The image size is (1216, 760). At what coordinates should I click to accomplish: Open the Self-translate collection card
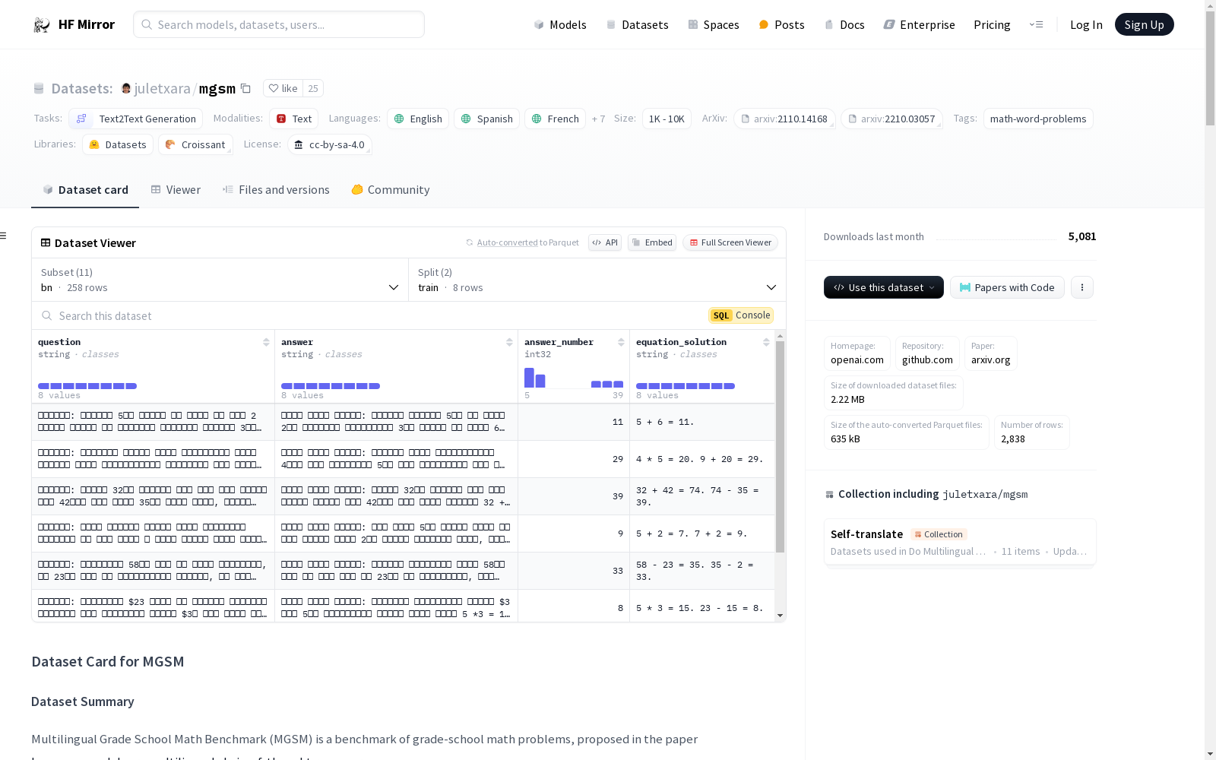point(960,543)
